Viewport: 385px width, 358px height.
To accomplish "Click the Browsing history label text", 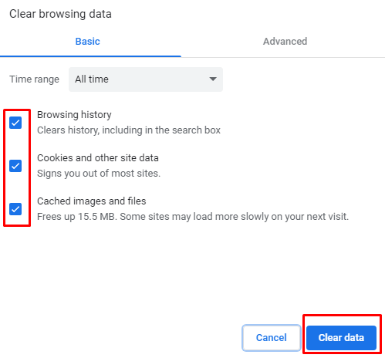I will pyautogui.click(x=74, y=115).
